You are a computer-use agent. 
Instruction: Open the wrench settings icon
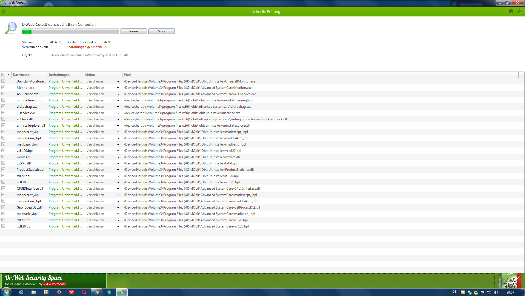click(519, 12)
